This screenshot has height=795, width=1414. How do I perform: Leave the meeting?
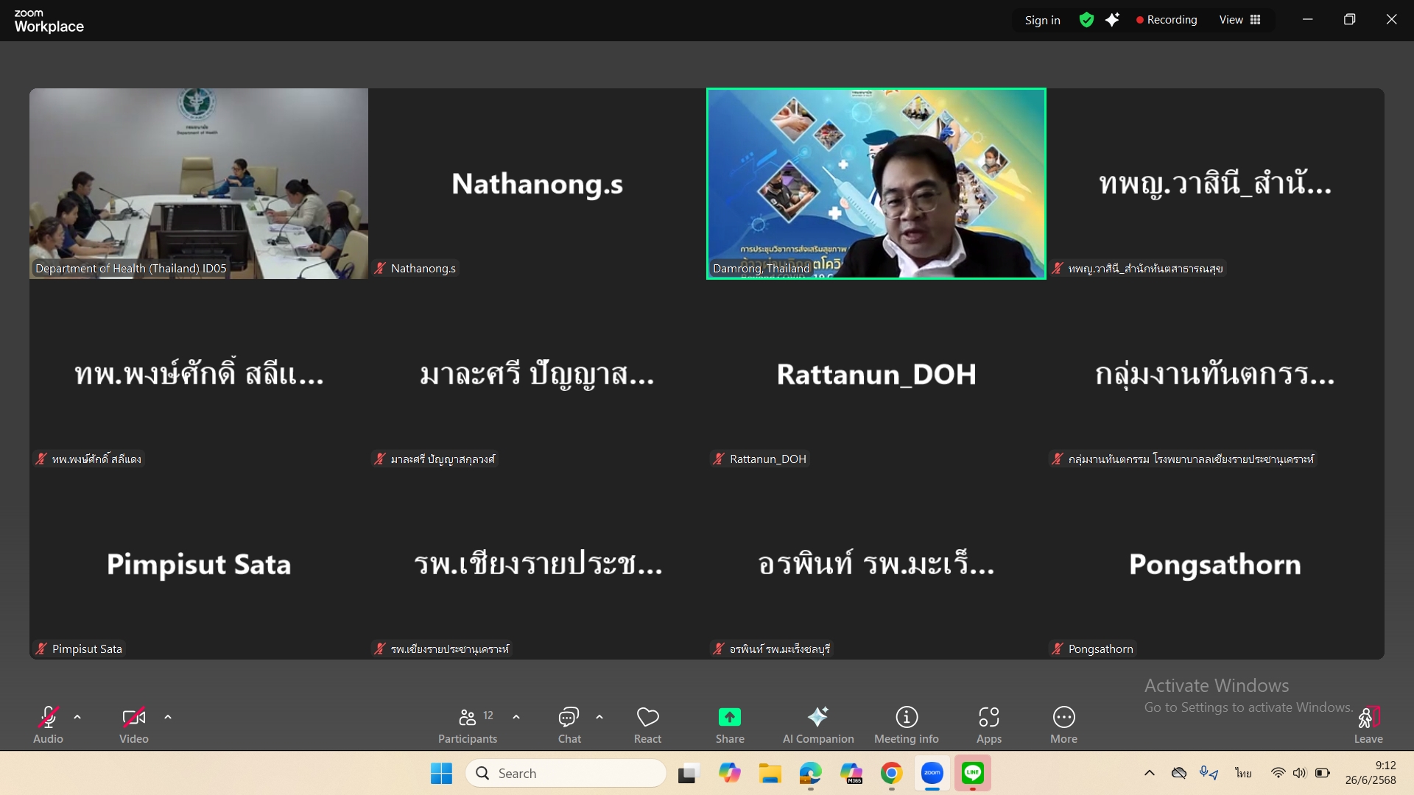click(x=1369, y=725)
